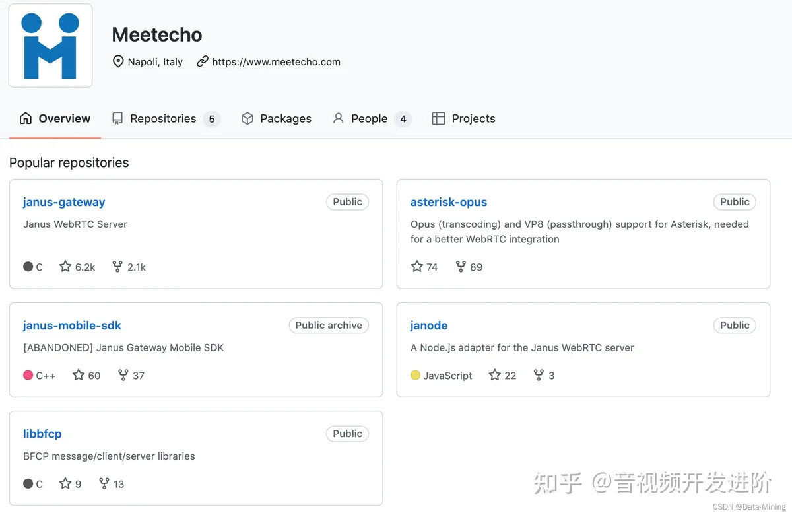Image resolution: width=792 pixels, height=515 pixels.
Task: Click the BFCP message/client/server libraries description
Action: point(109,456)
